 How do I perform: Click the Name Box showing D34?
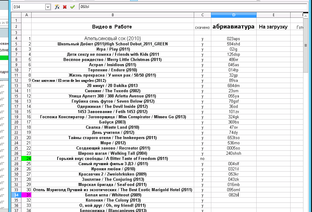29,7
